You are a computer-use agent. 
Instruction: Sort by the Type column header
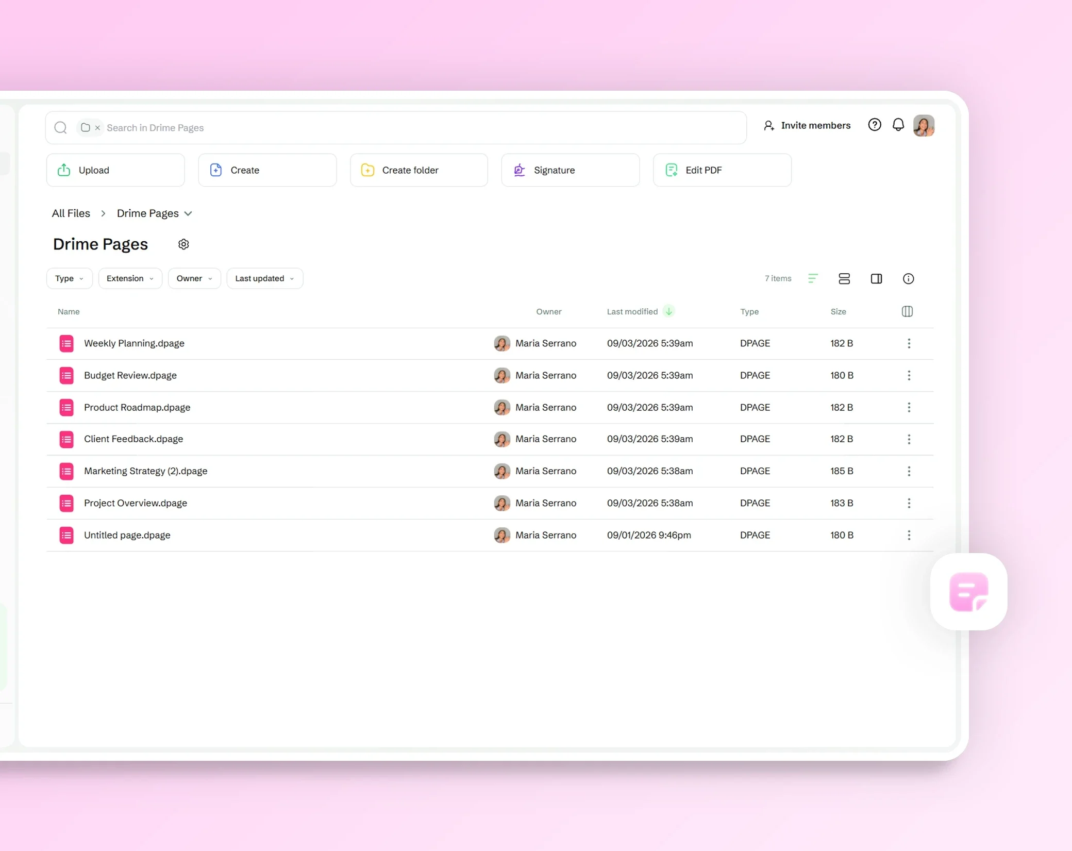coord(749,312)
